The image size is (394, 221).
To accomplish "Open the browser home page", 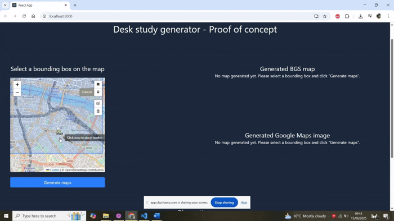I will (x=33, y=16).
